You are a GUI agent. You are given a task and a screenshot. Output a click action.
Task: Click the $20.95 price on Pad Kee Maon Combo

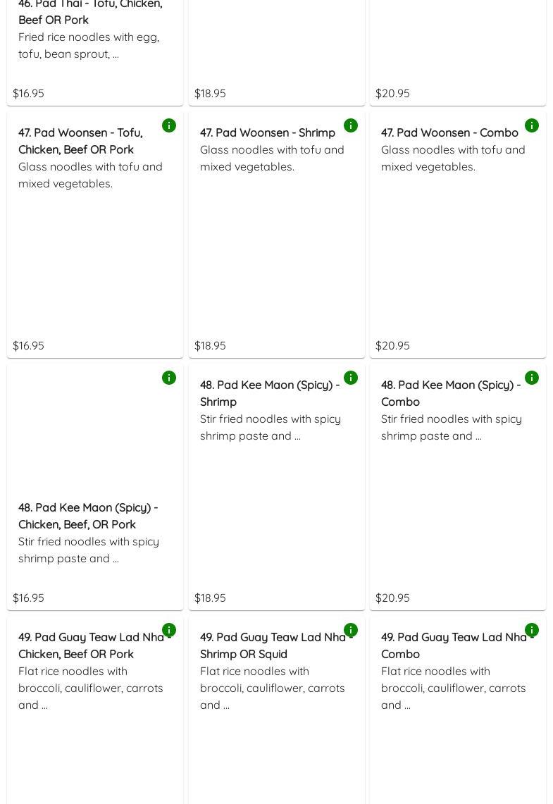tap(392, 598)
